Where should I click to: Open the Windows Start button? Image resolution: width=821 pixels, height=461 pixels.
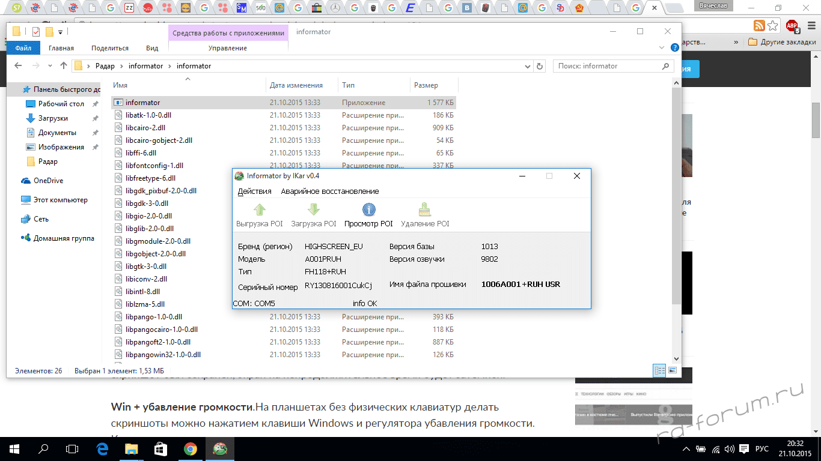pyautogui.click(x=14, y=449)
